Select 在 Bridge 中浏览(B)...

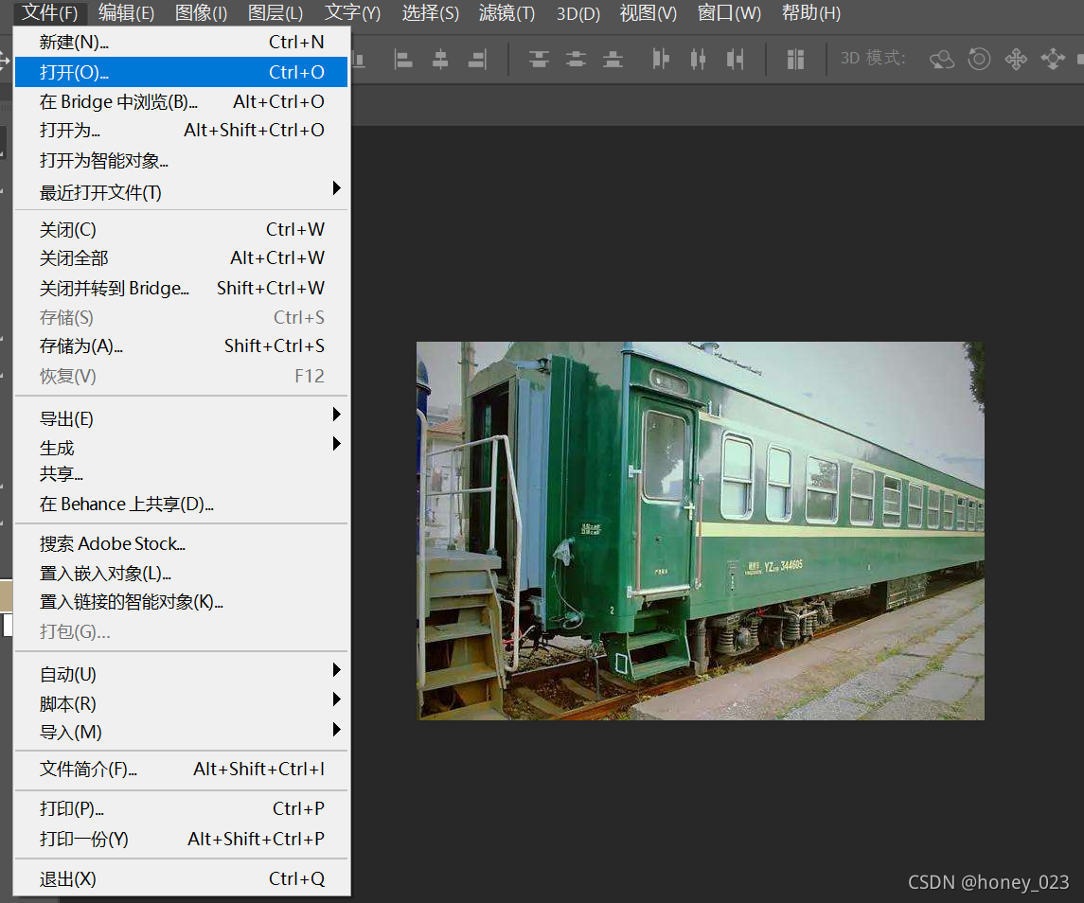tap(181, 101)
